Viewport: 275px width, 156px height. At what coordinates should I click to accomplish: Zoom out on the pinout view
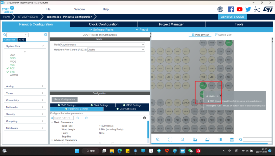[x=183, y=139]
